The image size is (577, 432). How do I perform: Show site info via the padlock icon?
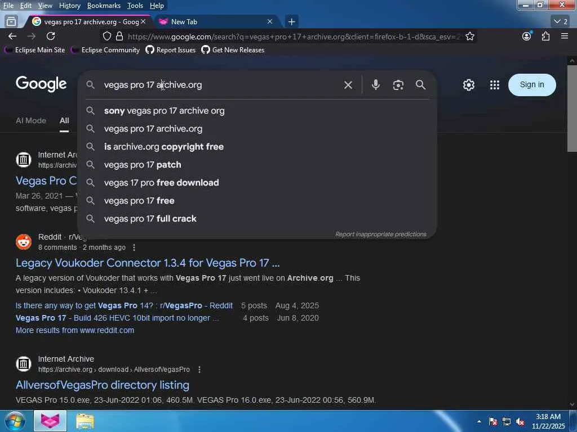point(119,36)
